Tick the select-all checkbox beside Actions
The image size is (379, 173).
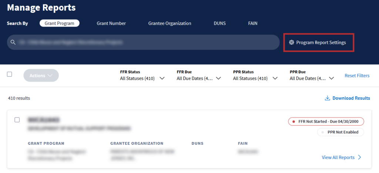click(x=10, y=74)
